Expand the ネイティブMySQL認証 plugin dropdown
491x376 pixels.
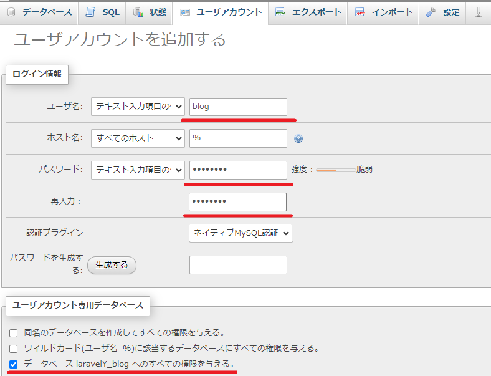coord(240,233)
